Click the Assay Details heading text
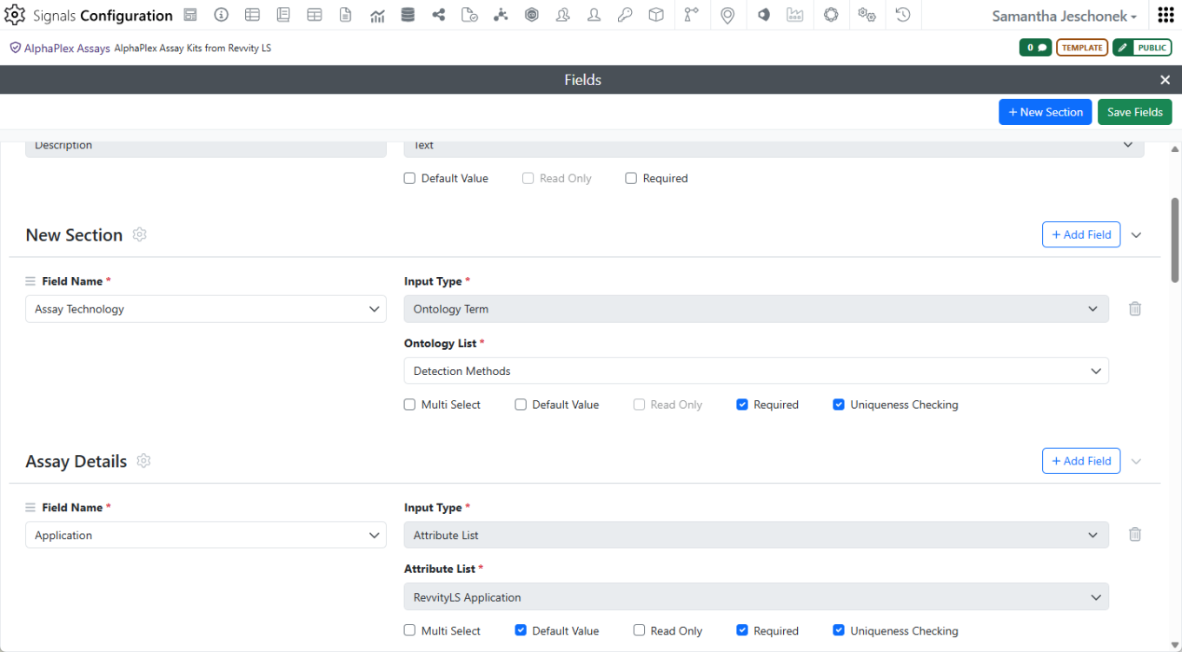 pos(76,462)
